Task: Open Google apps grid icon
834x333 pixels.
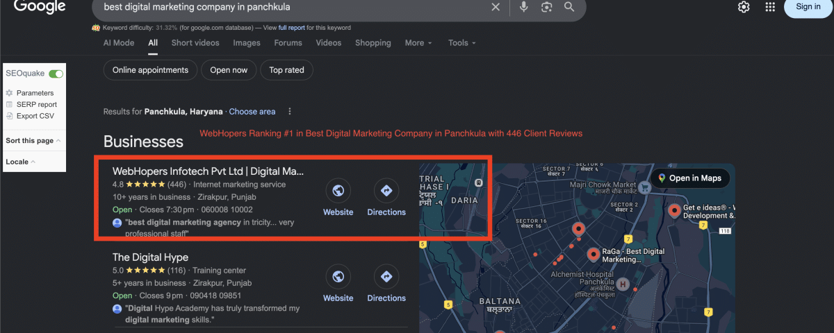Action: (x=770, y=7)
